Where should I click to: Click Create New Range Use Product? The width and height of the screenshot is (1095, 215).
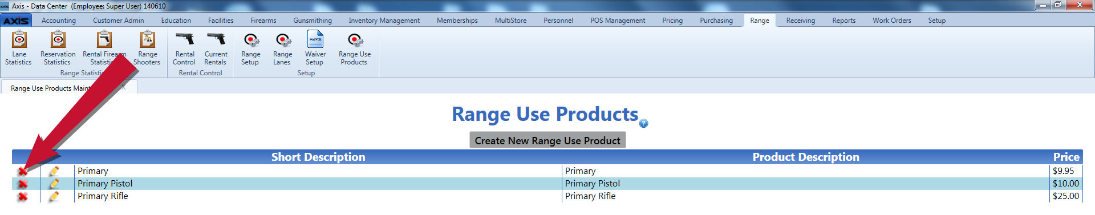pos(547,140)
